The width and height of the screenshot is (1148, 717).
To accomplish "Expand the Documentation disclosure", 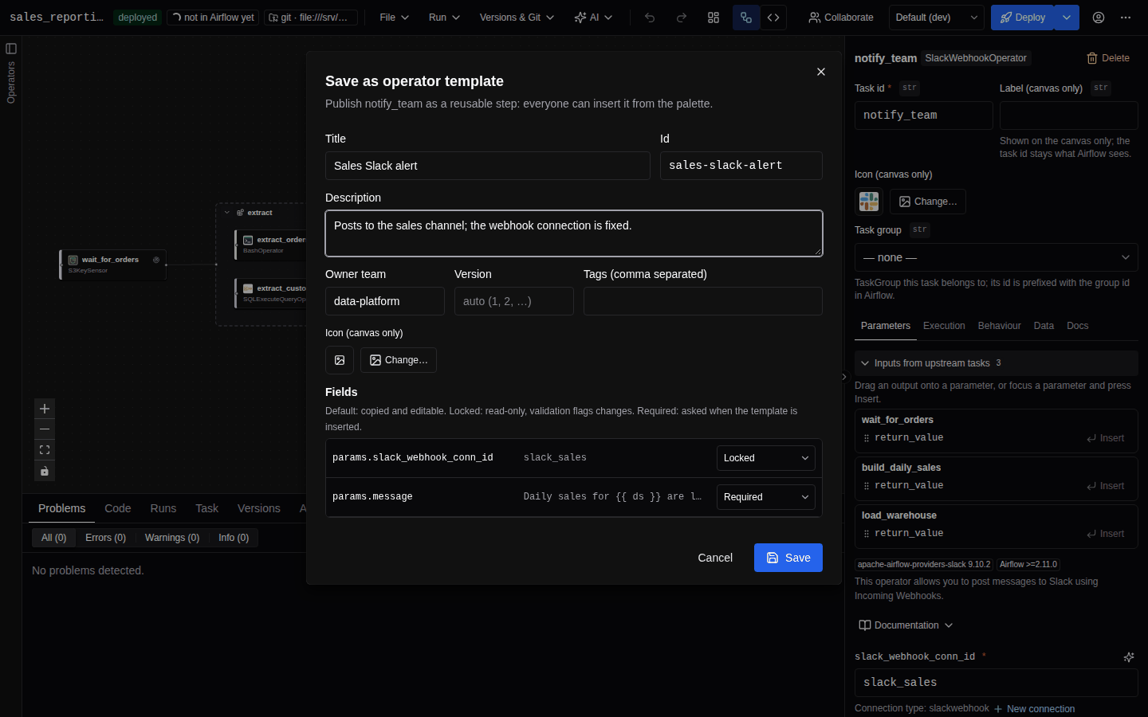I will (906, 625).
